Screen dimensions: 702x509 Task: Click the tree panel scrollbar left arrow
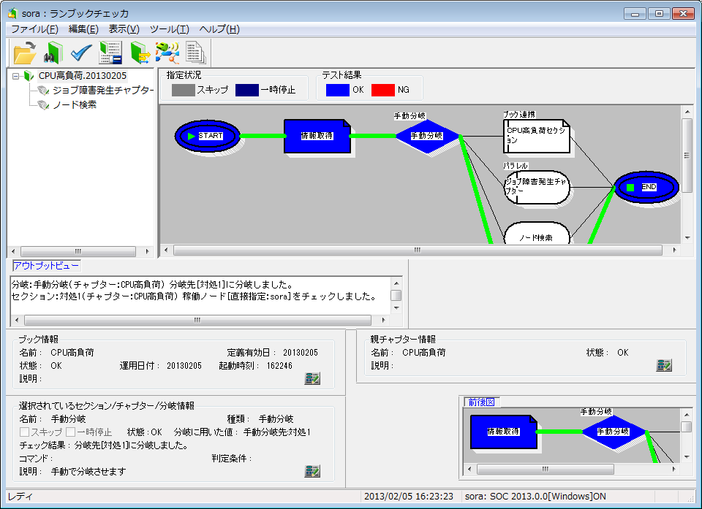[x=13, y=251]
